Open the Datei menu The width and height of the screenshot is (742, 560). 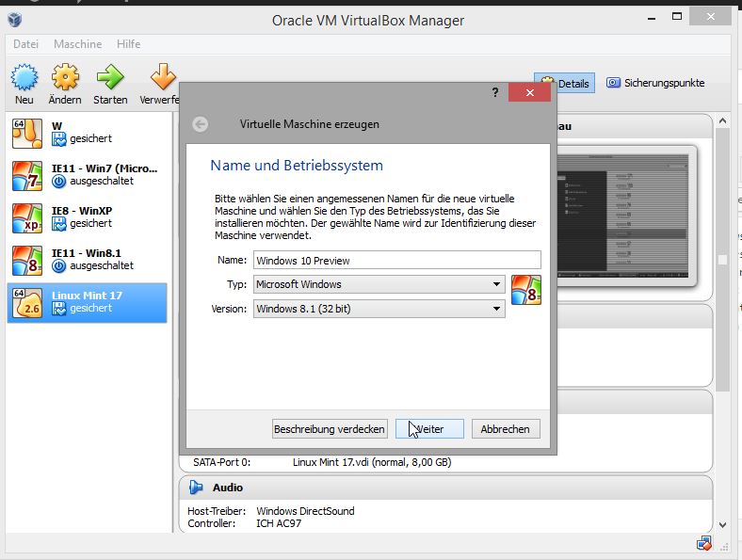(x=26, y=44)
